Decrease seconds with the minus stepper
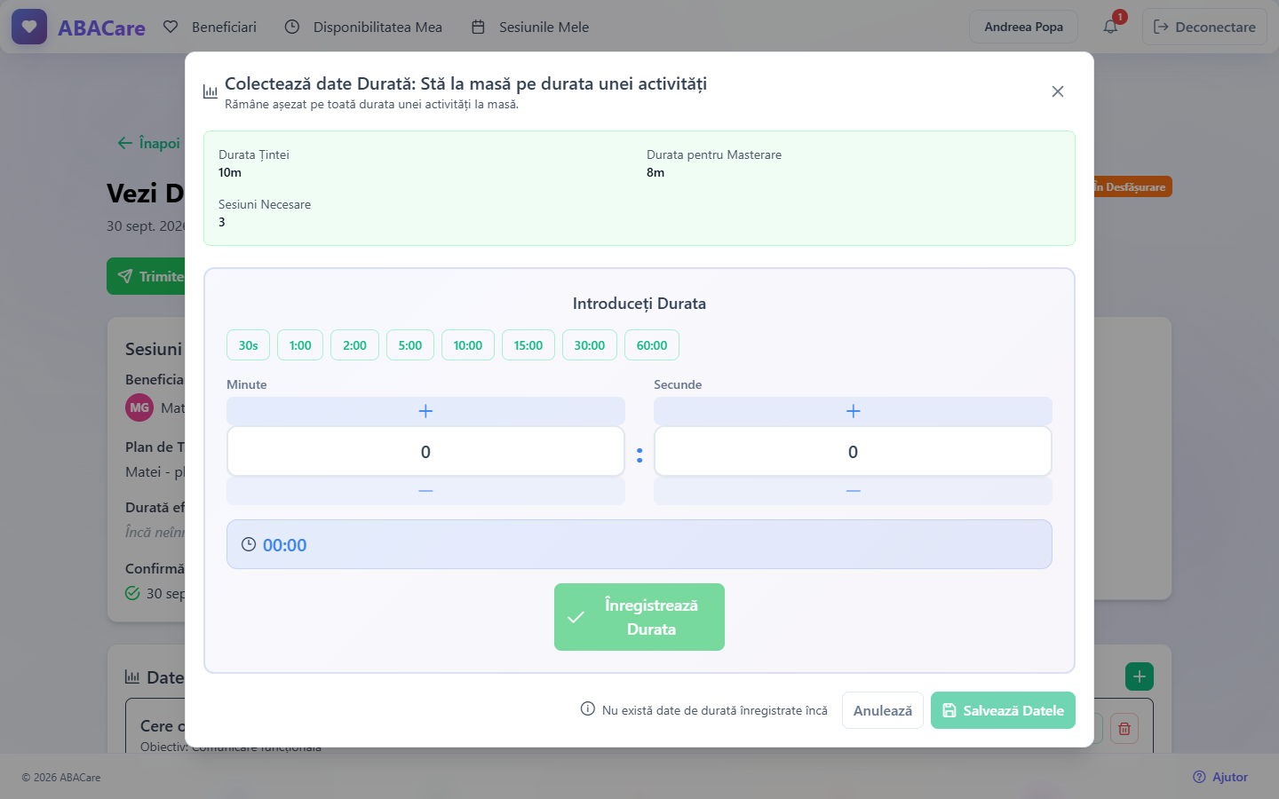1279x799 pixels. tap(853, 491)
